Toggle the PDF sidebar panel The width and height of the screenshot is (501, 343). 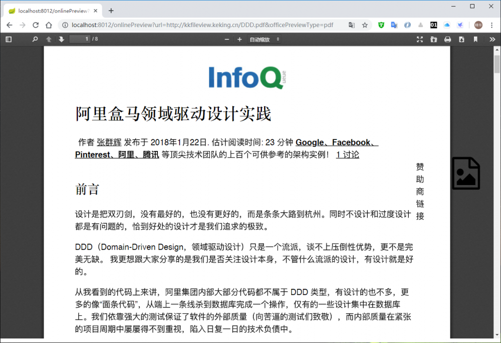pyautogui.click(x=8, y=39)
